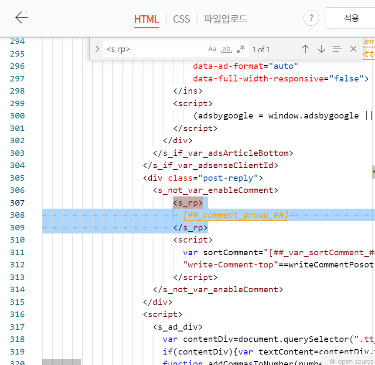Click <script> on line 316
This screenshot has height=365, width=375.
pos(163,314)
